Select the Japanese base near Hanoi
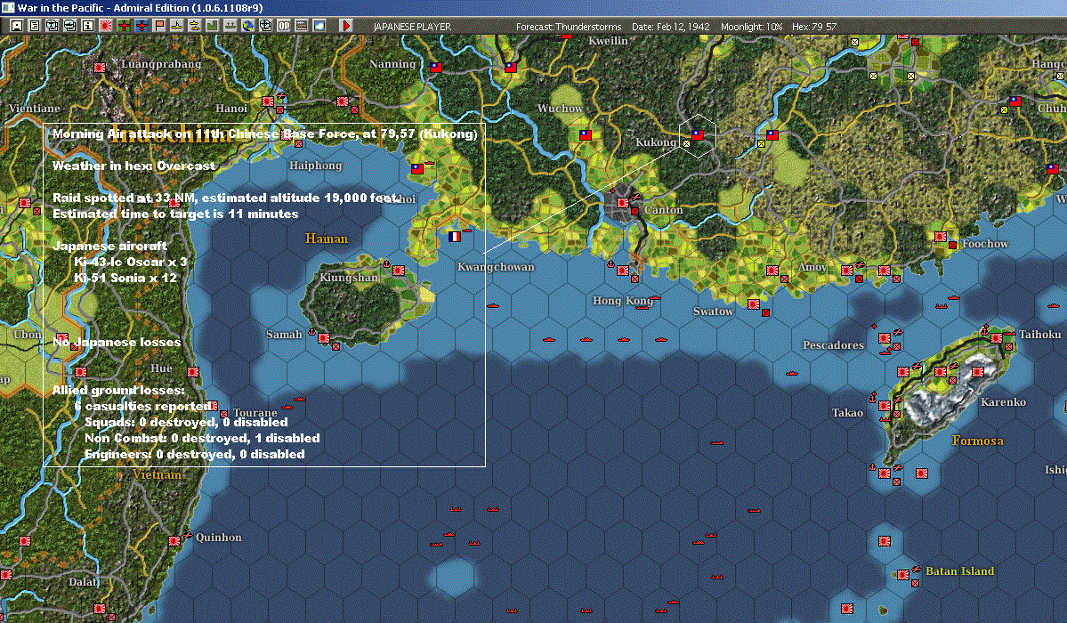This screenshot has width=1067, height=623. (x=268, y=101)
